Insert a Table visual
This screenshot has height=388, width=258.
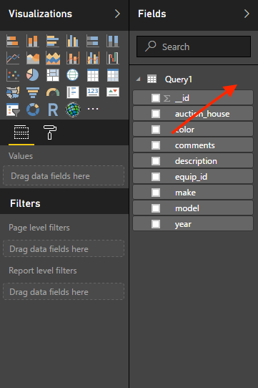pyautogui.click(x=93, y=75)
